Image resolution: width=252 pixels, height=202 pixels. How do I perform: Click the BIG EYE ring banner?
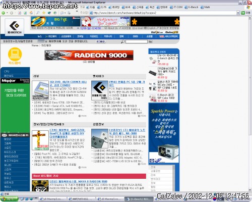55,21
